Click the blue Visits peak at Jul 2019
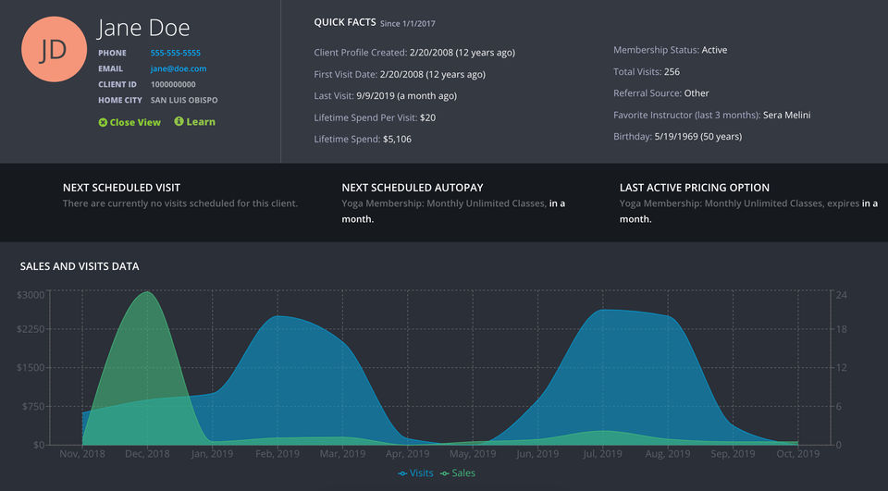The height and width of the screenshot is (491, 888). pos(603,311)
